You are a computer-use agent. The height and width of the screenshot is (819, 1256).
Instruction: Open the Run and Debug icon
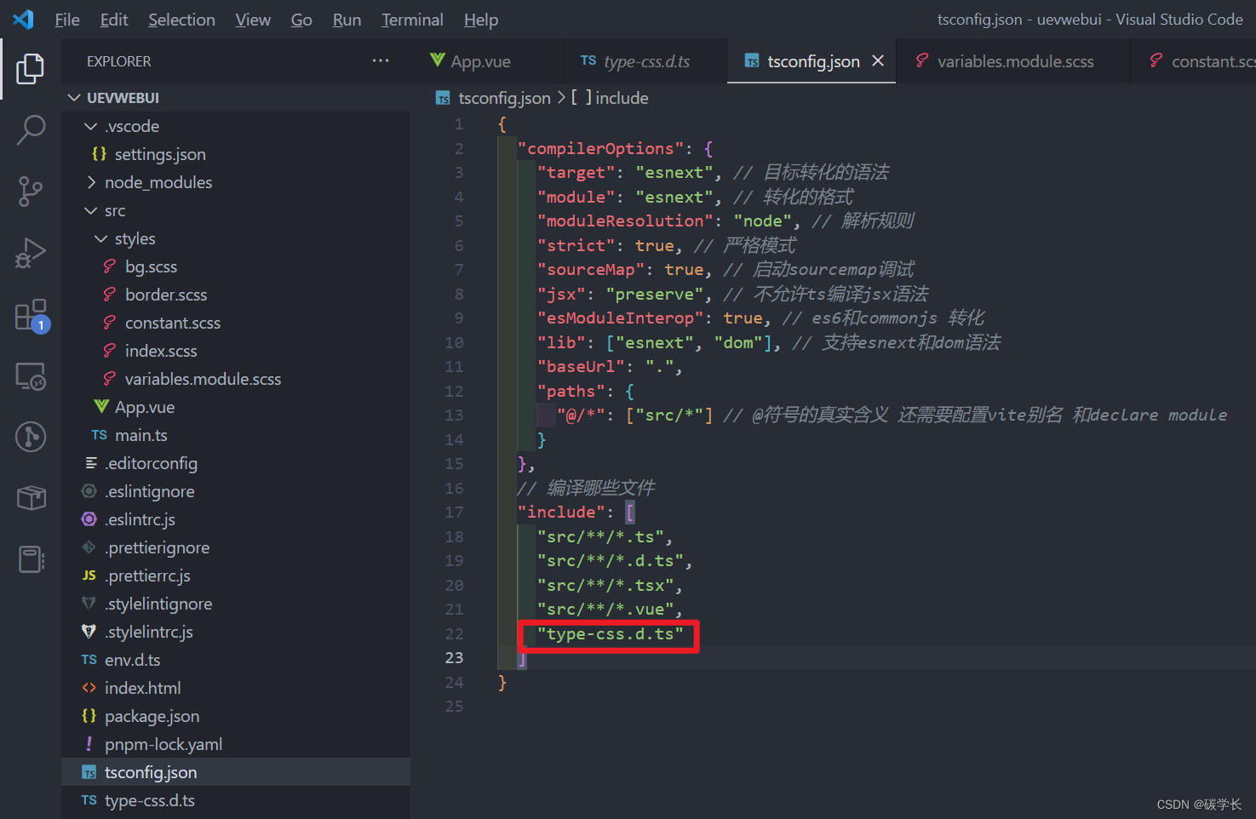click(x=31, y=253)
